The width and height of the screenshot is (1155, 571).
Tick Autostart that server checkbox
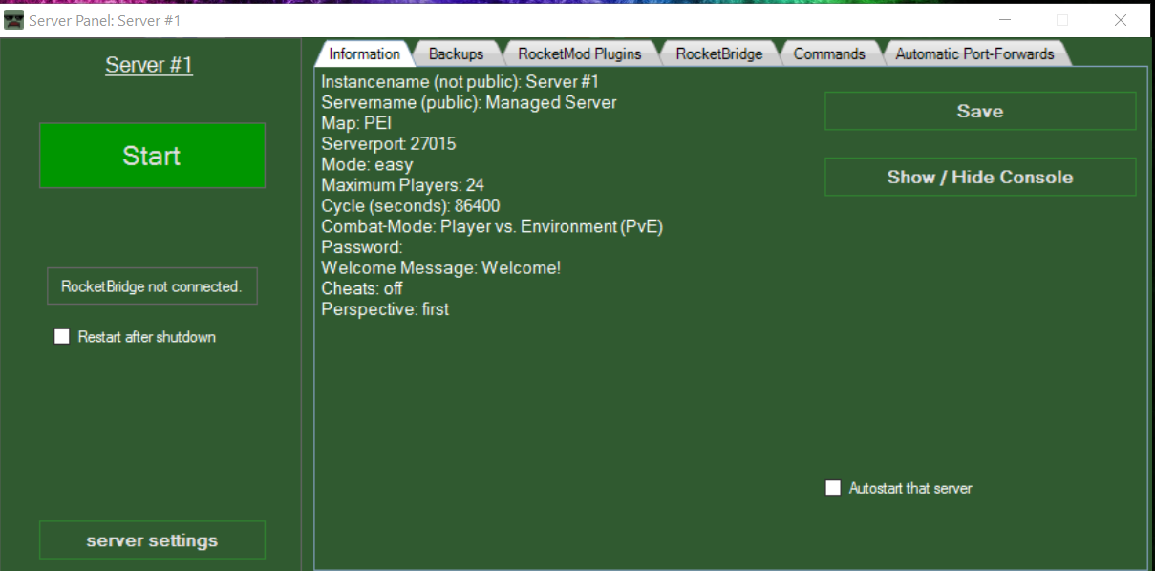(832, 488)
